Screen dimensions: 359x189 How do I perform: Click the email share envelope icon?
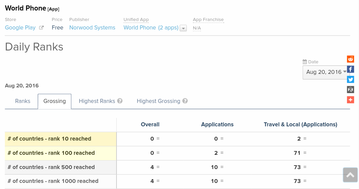point(351,90)
